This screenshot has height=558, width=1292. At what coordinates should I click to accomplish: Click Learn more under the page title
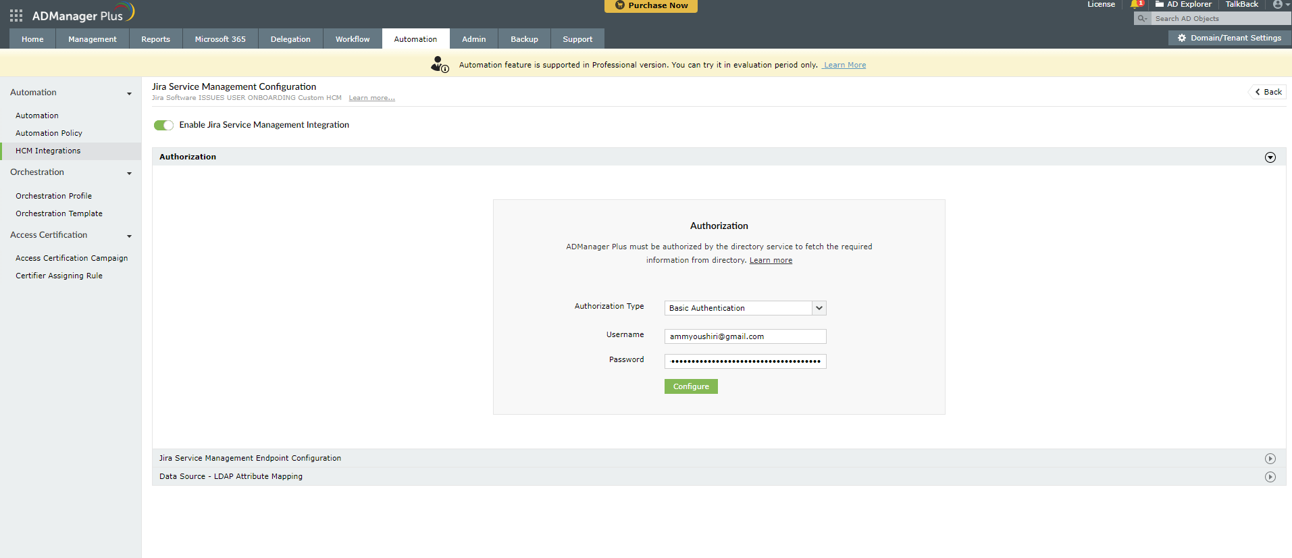pos(372,98)
